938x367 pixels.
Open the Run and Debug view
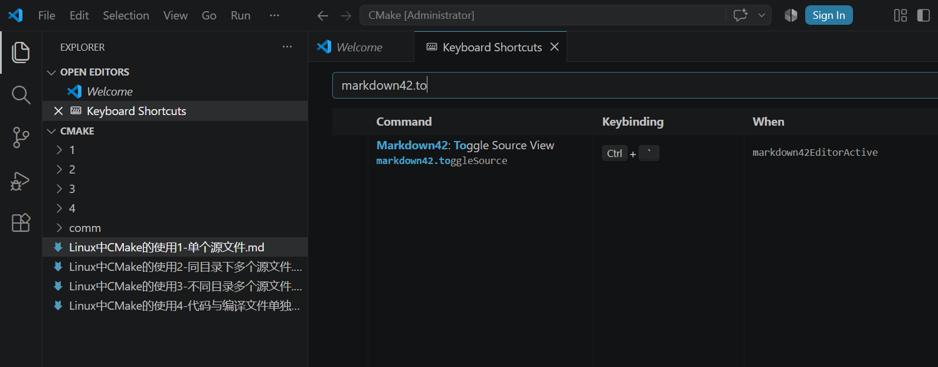pyautogui.click(x=21, y=180)
